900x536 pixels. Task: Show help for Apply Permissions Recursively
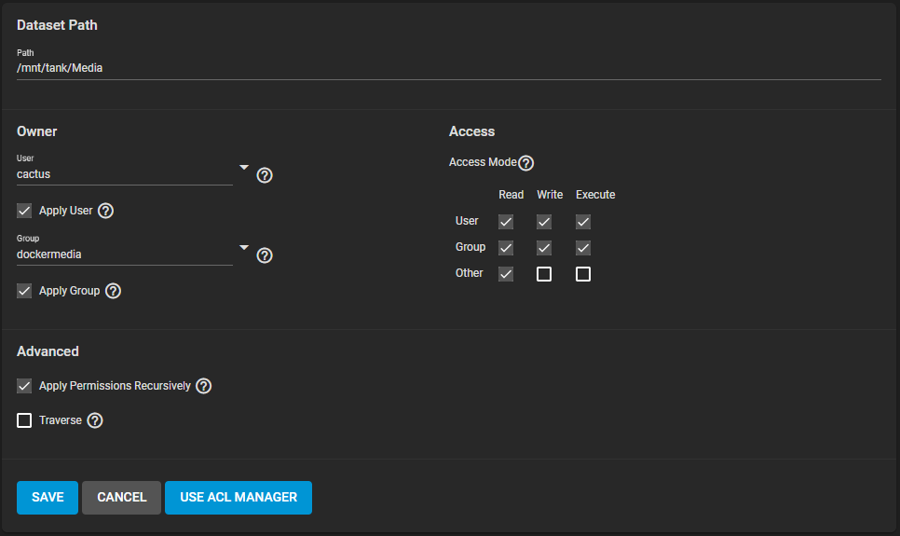tap(204, 386)
